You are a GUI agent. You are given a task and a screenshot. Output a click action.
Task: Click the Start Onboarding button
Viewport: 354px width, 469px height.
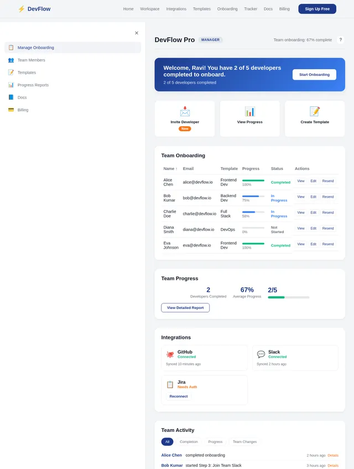click(x=314, y=75)
